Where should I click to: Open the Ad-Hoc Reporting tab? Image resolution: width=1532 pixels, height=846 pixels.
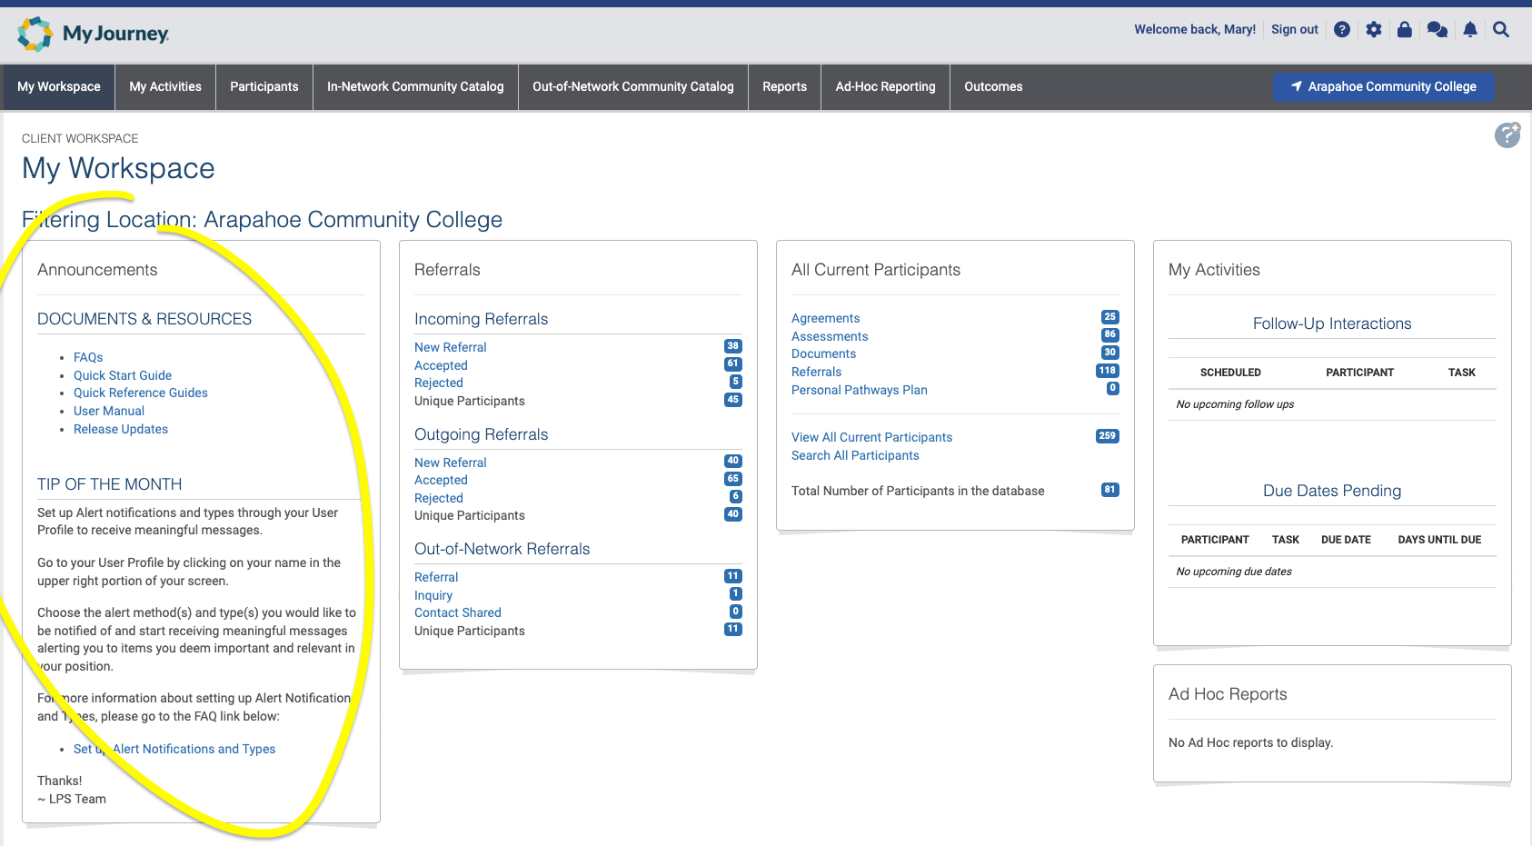(884, 86)
